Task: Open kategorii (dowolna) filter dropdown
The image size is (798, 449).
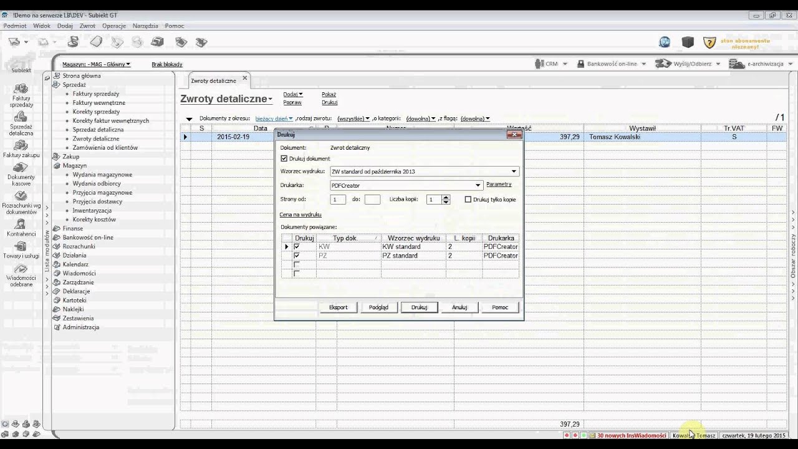Action: 420,118
